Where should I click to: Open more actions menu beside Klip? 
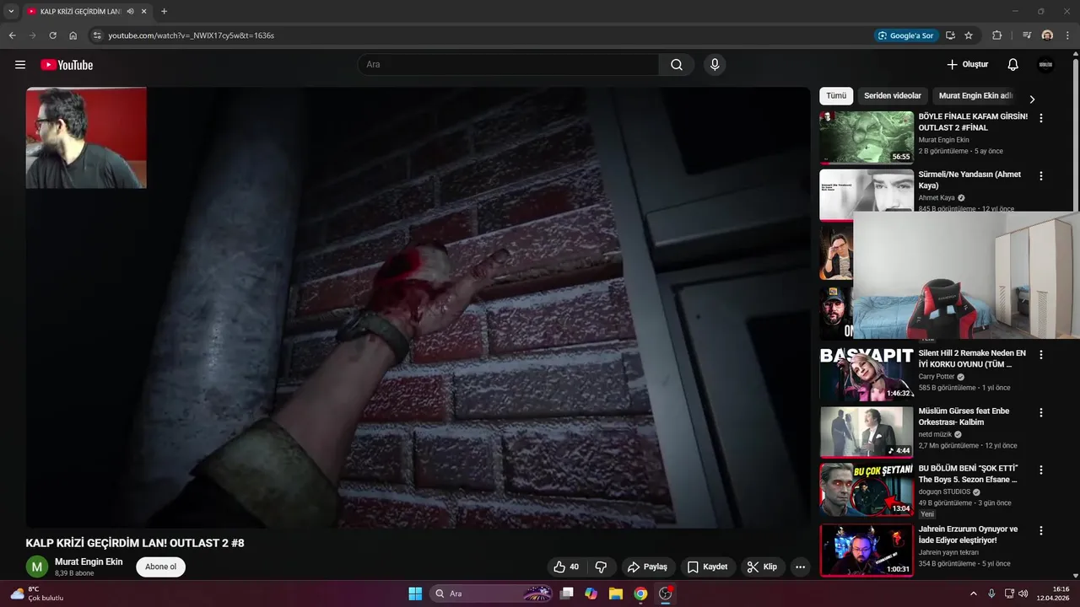(801, 567)
